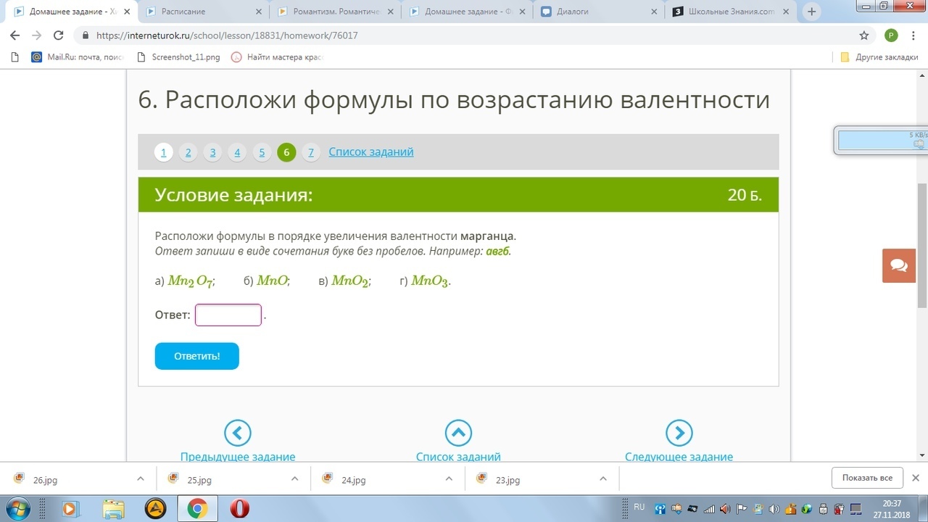Open File Explorer from the taskbar

[113, 508]
